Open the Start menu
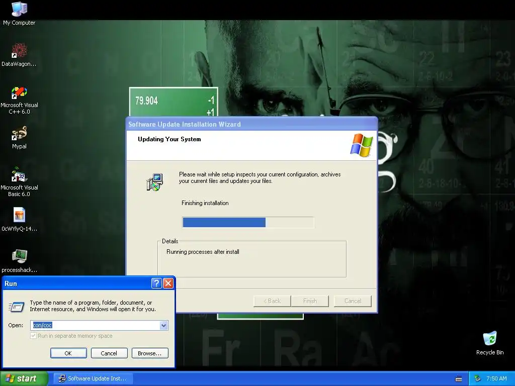Viewport: 515px width, 386px height. coord(24,378)
